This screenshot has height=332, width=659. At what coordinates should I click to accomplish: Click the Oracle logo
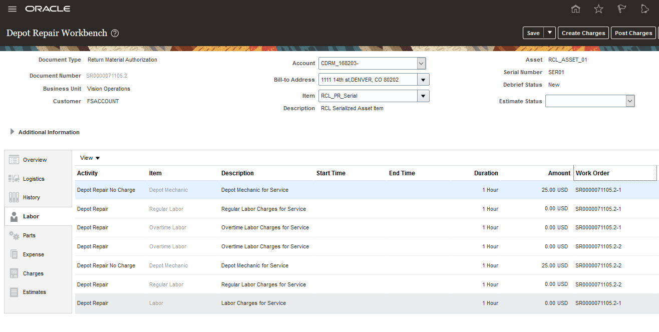click(x=48, y=9)
